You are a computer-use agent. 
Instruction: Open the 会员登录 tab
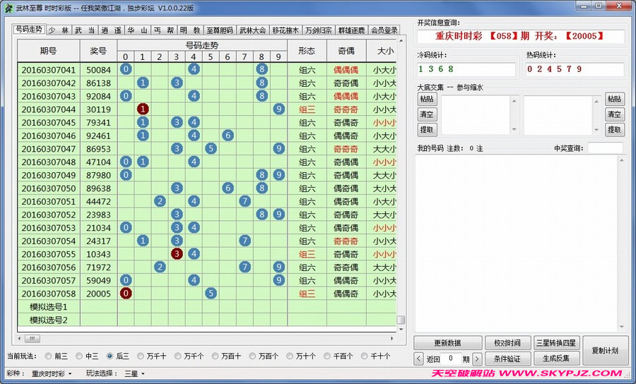click(384, 30)
